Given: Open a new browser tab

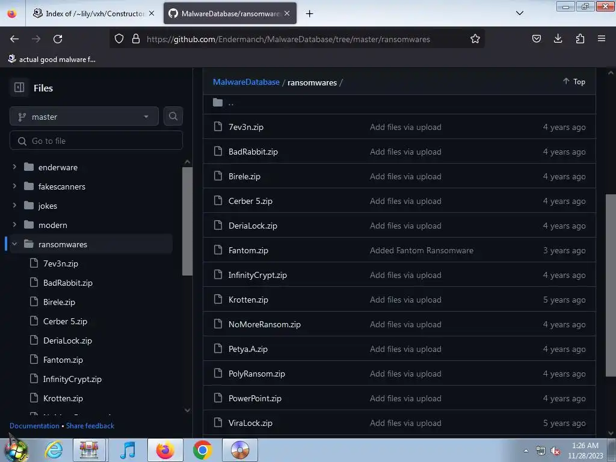Looking at the screenshot, I should [x=310, y=14].
